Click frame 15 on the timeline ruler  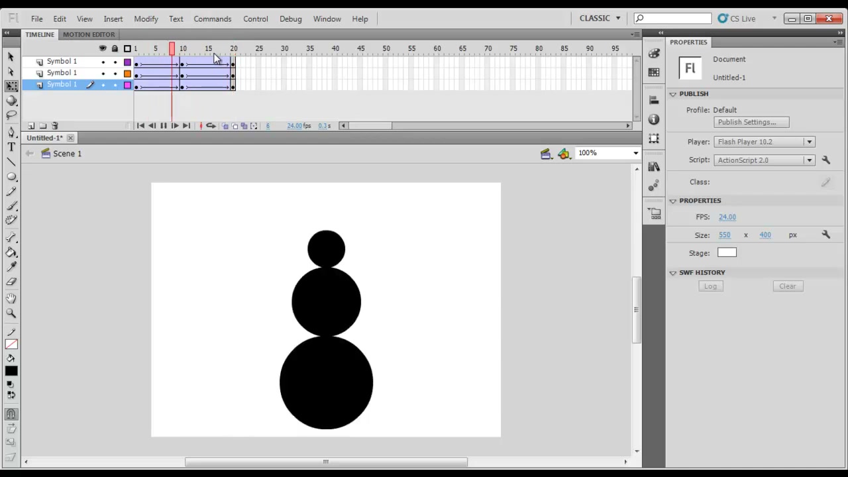click(x=208, y=48)
